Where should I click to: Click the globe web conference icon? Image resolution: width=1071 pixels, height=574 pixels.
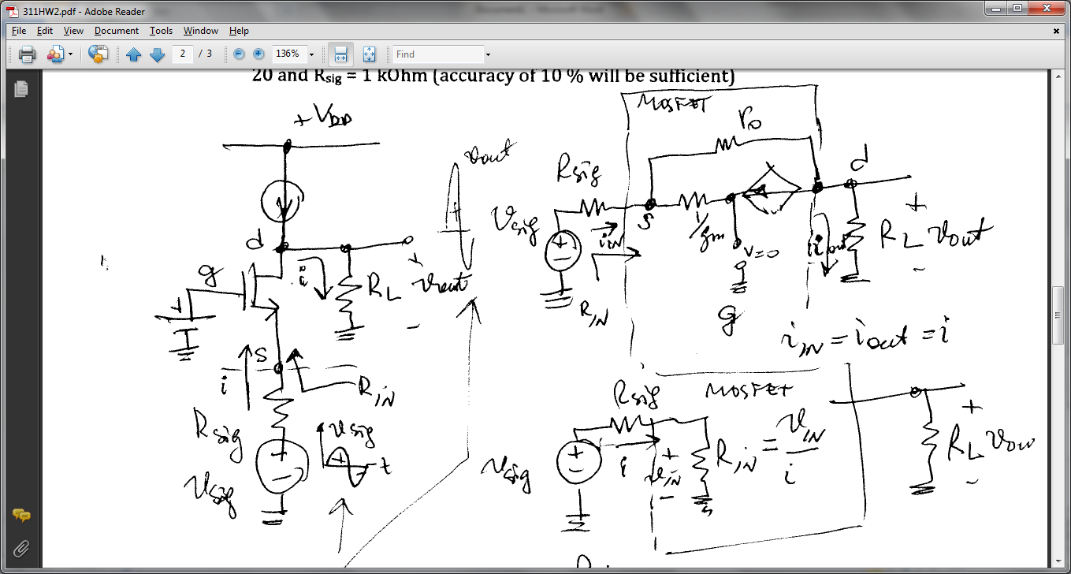tap(98, 54)
